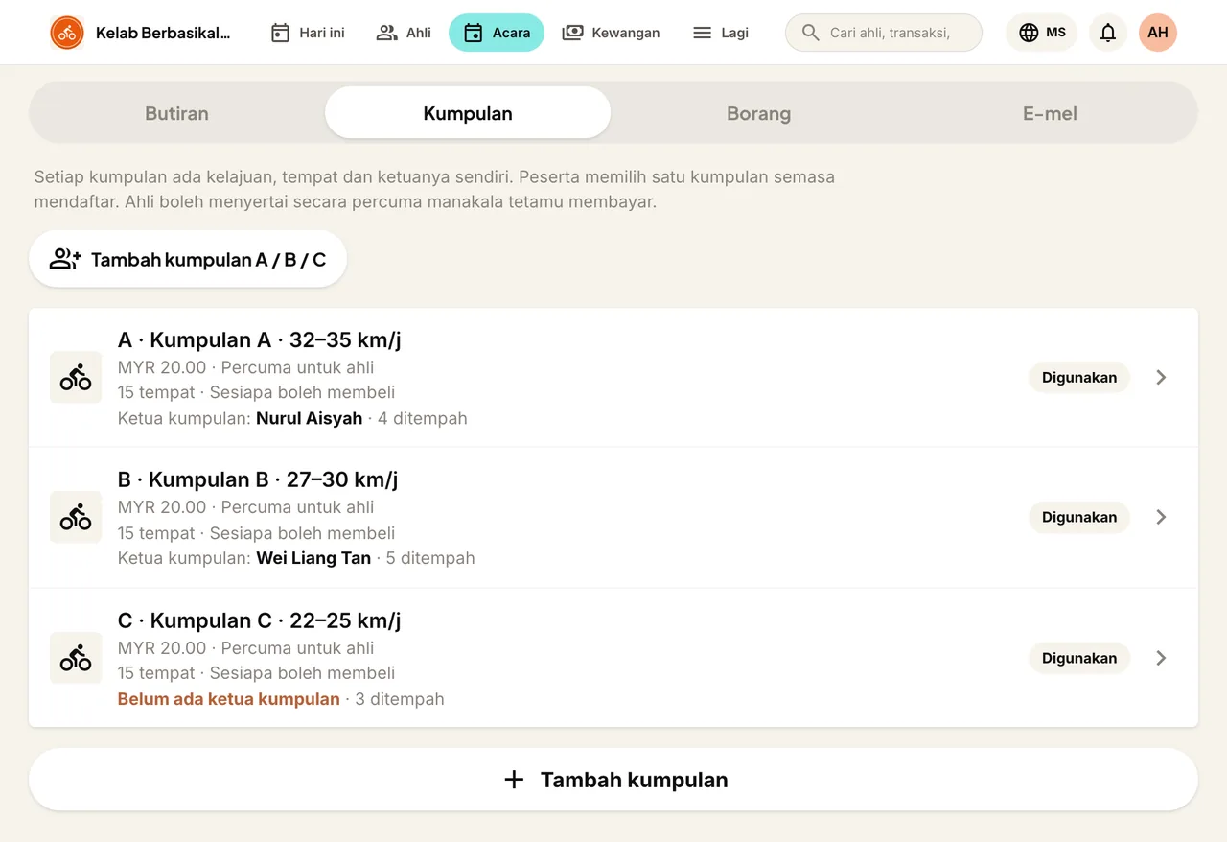Viewport: 1227px width, 842px height.
Task: Open the AH user avatar menu
Action: click(1158, 33)
